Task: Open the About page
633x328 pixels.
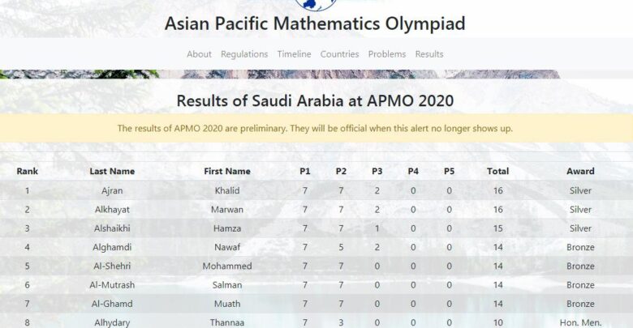Action: click(199, 54)
